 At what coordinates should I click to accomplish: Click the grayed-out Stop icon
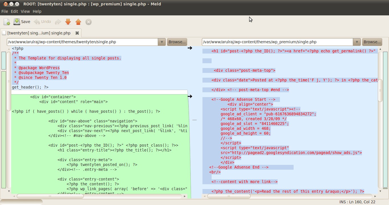click(89, 22)
